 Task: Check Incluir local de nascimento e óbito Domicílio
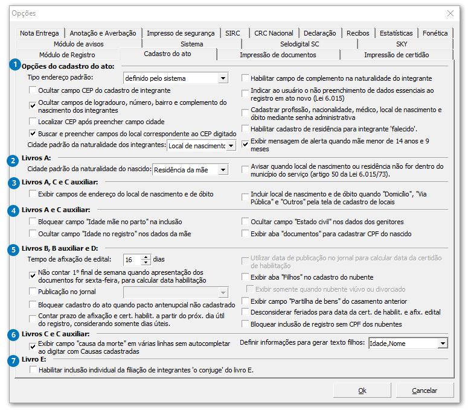(245, 197)
